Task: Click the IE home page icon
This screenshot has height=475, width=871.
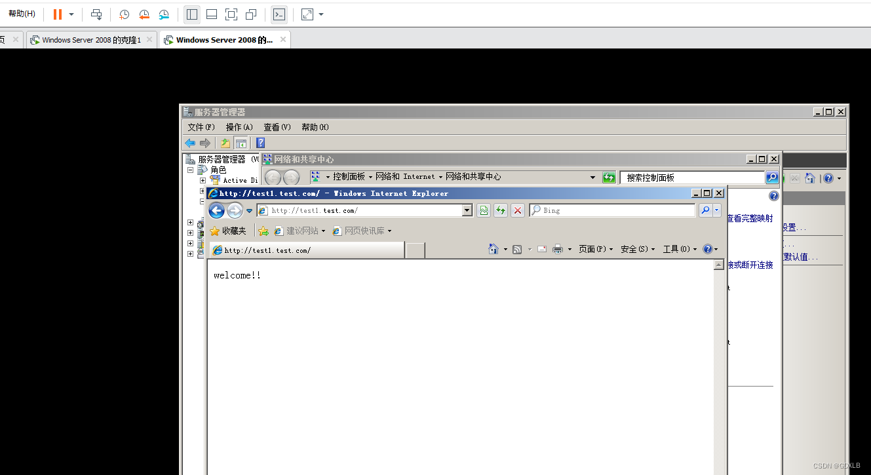Action: coord(494,249)
